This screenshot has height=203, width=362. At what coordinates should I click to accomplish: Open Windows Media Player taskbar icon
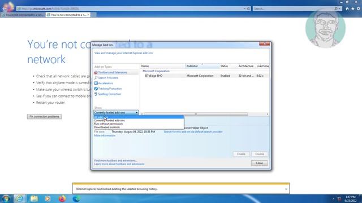pyautogui.click(x=48, y=198)
